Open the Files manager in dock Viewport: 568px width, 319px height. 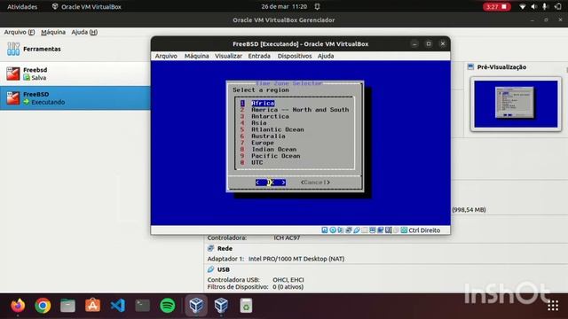click(x=67, y=306)
